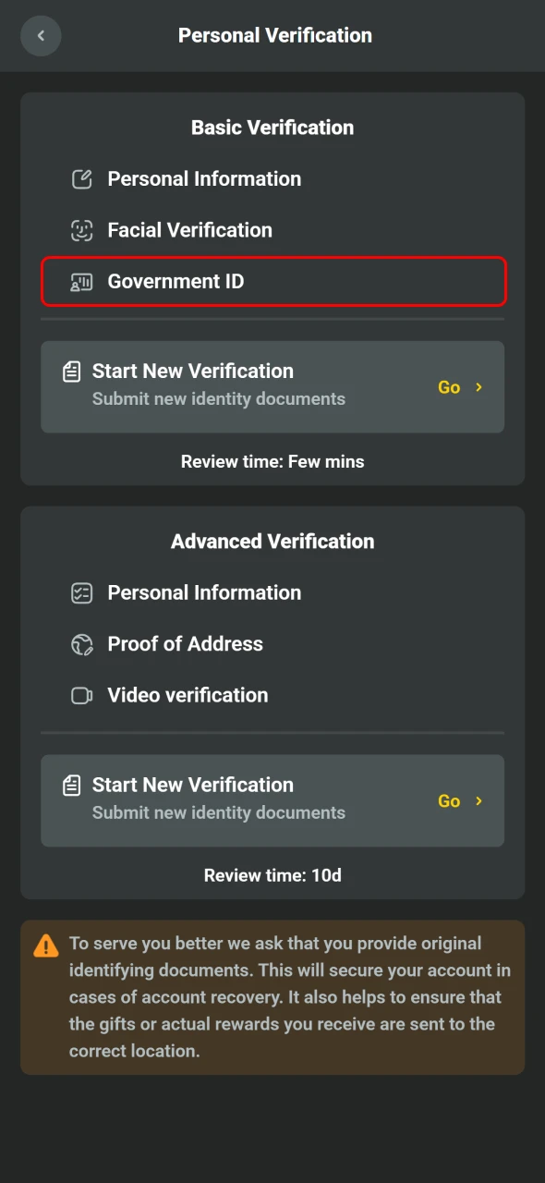Screen dimensions: 545x1183
Task: Select the Video verification camera icon
Action: [81, 695]
